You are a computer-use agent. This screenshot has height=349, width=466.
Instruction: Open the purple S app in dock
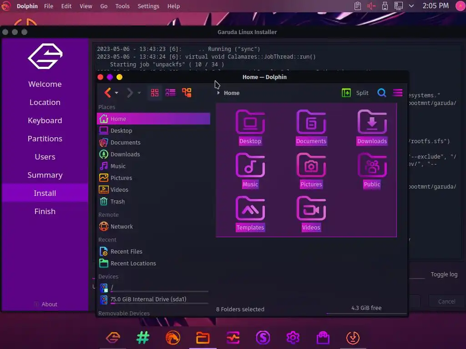(x=263, y=338)
